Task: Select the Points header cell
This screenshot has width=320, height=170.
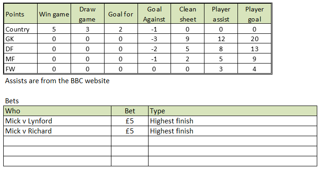Action: coord(21,14)
